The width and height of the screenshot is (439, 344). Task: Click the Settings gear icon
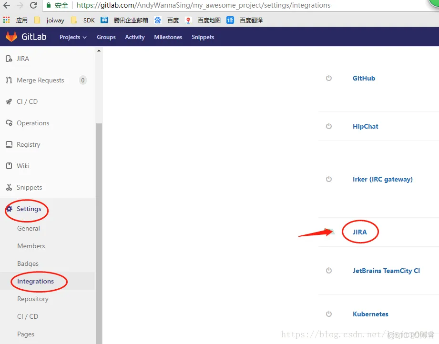tap(9, 209)
